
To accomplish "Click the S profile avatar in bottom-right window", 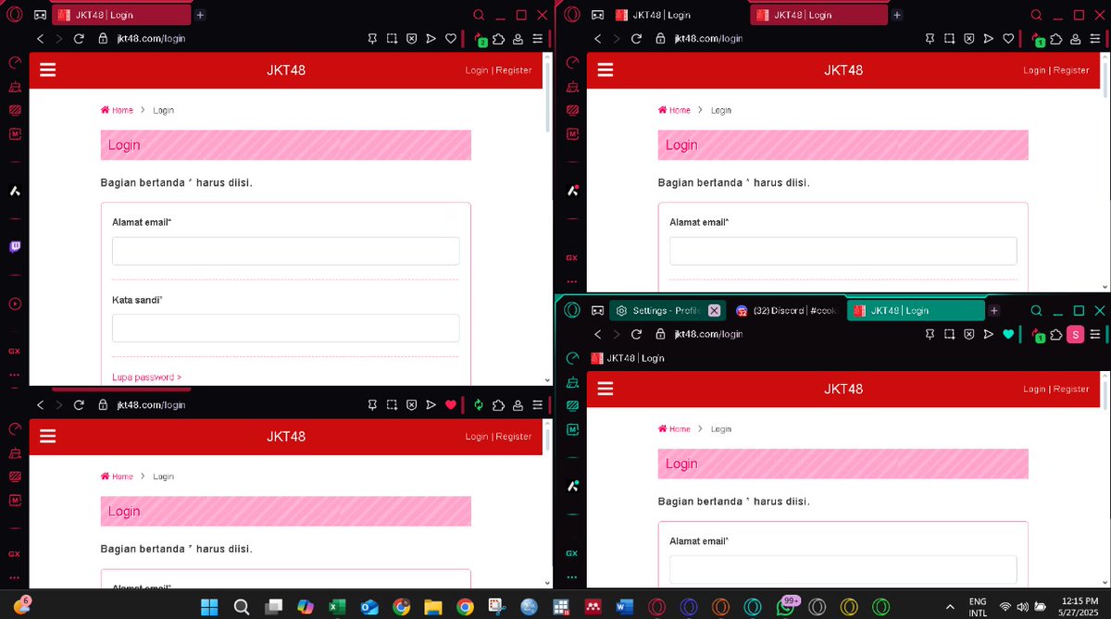I will coord(1075,334).
